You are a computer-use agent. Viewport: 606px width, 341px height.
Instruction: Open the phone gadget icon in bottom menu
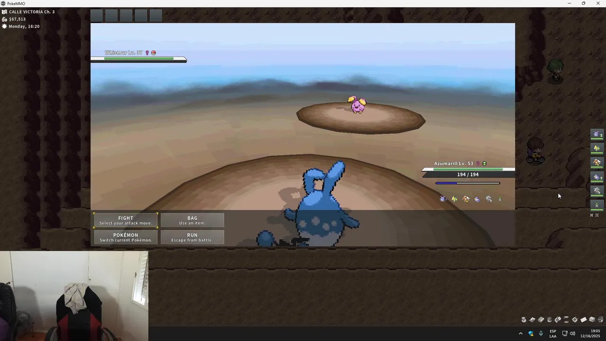(x=558, y=320)
